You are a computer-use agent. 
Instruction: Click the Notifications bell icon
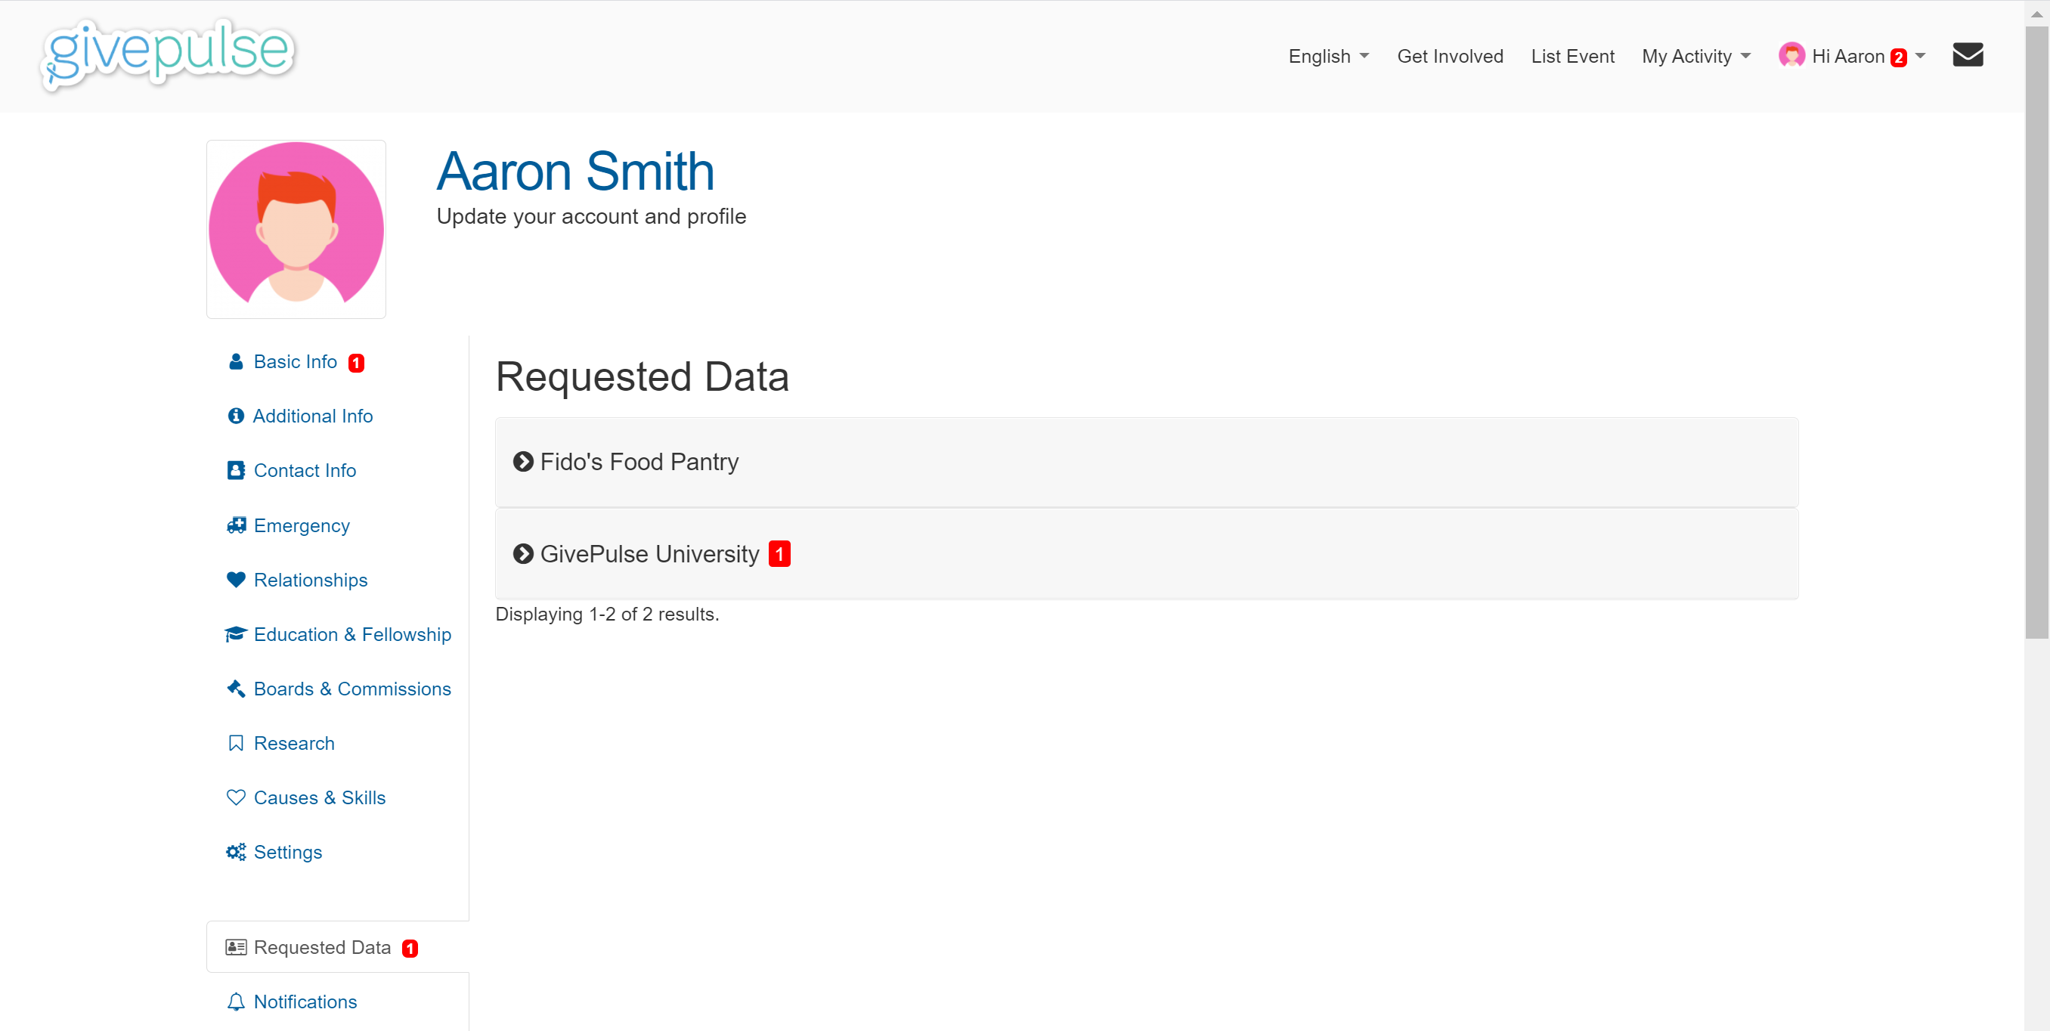pos(236,1002)
